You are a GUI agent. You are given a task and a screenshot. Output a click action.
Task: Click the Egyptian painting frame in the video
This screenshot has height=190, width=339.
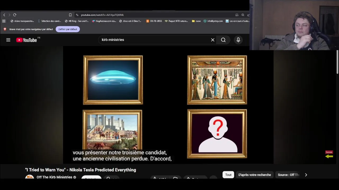[x=217, y=80]
